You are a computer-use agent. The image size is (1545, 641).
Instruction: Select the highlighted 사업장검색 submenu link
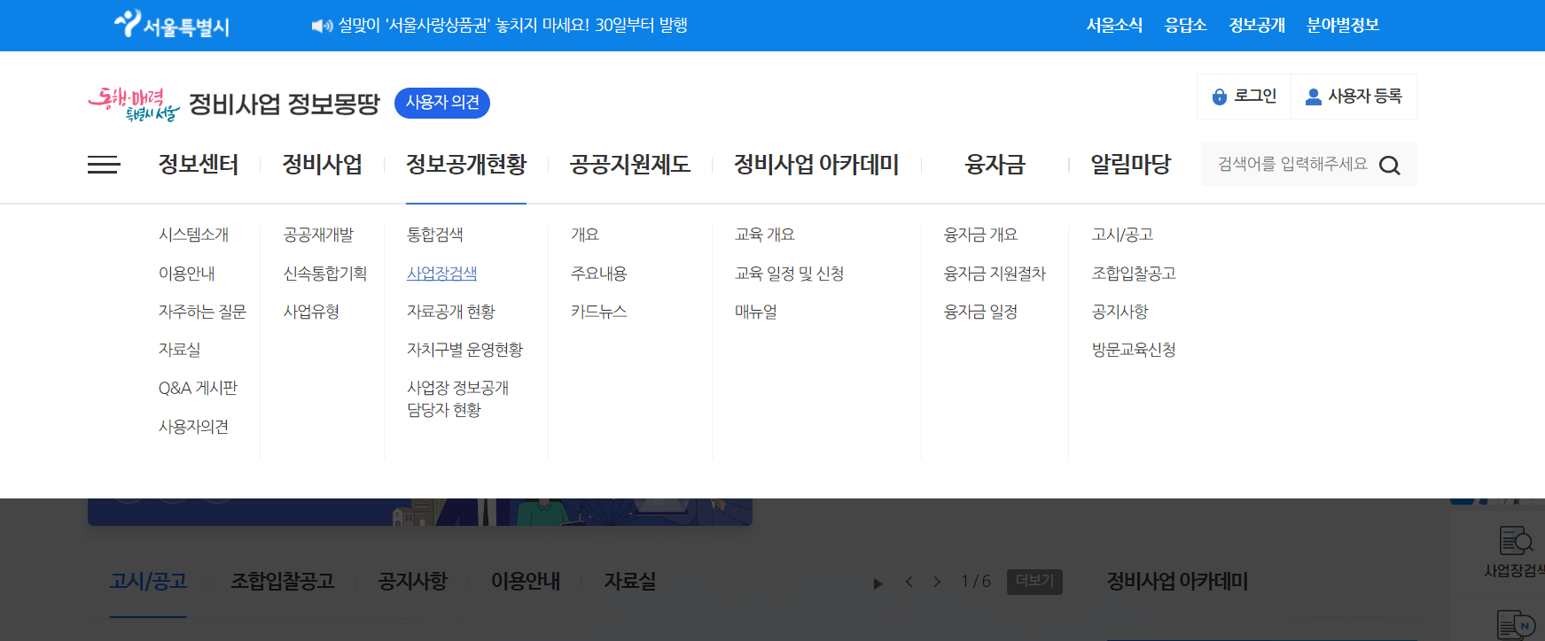441,274
